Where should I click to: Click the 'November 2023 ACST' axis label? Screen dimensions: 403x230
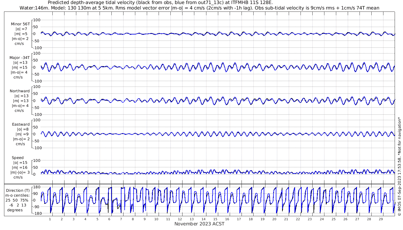click(199, 224)
